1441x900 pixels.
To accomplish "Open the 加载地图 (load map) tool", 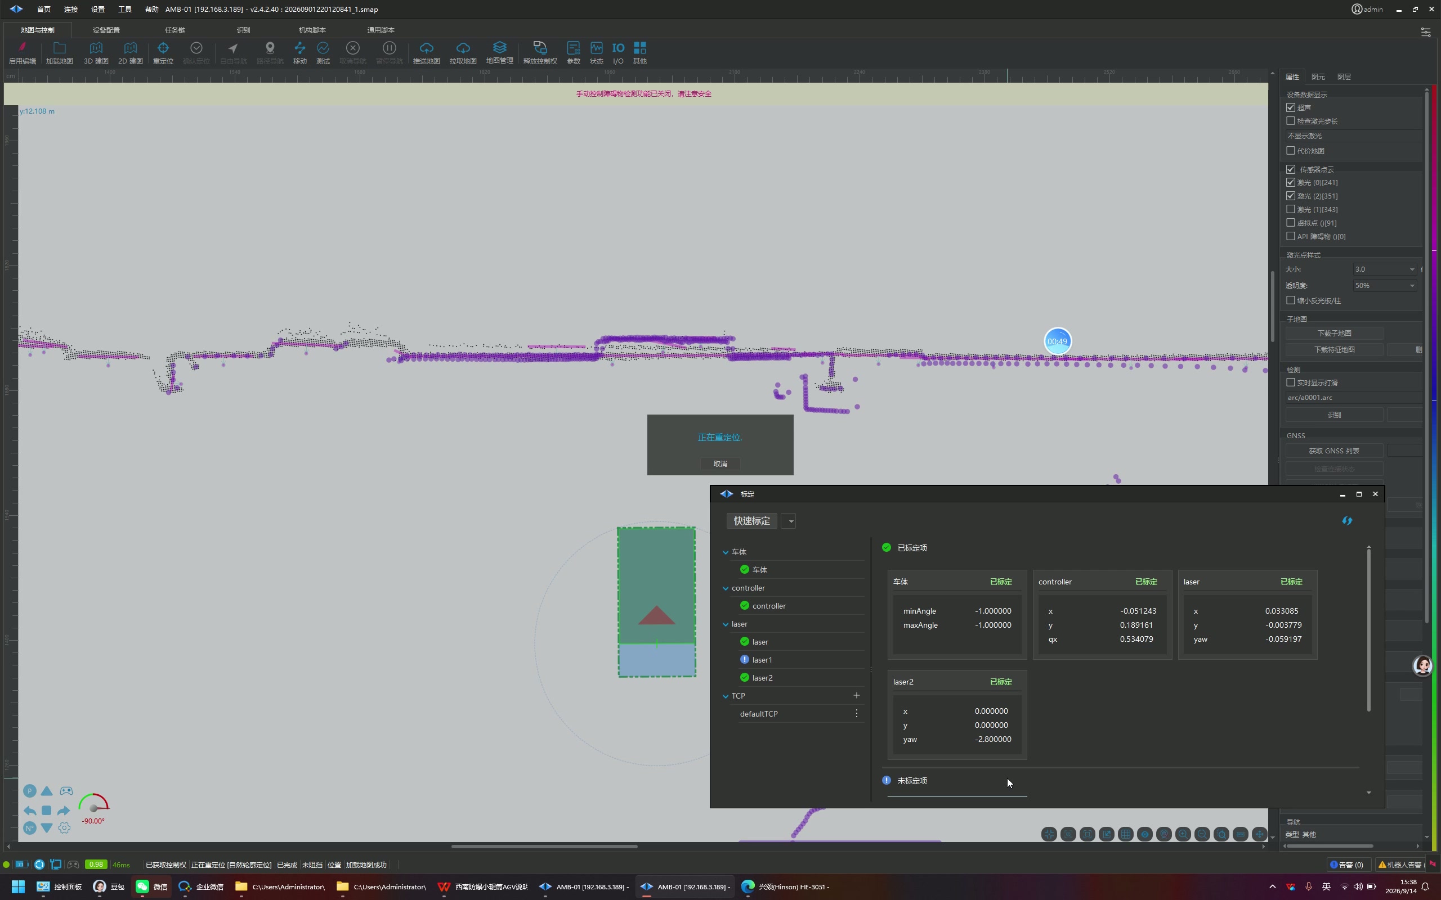I will (x=59, y=52).
